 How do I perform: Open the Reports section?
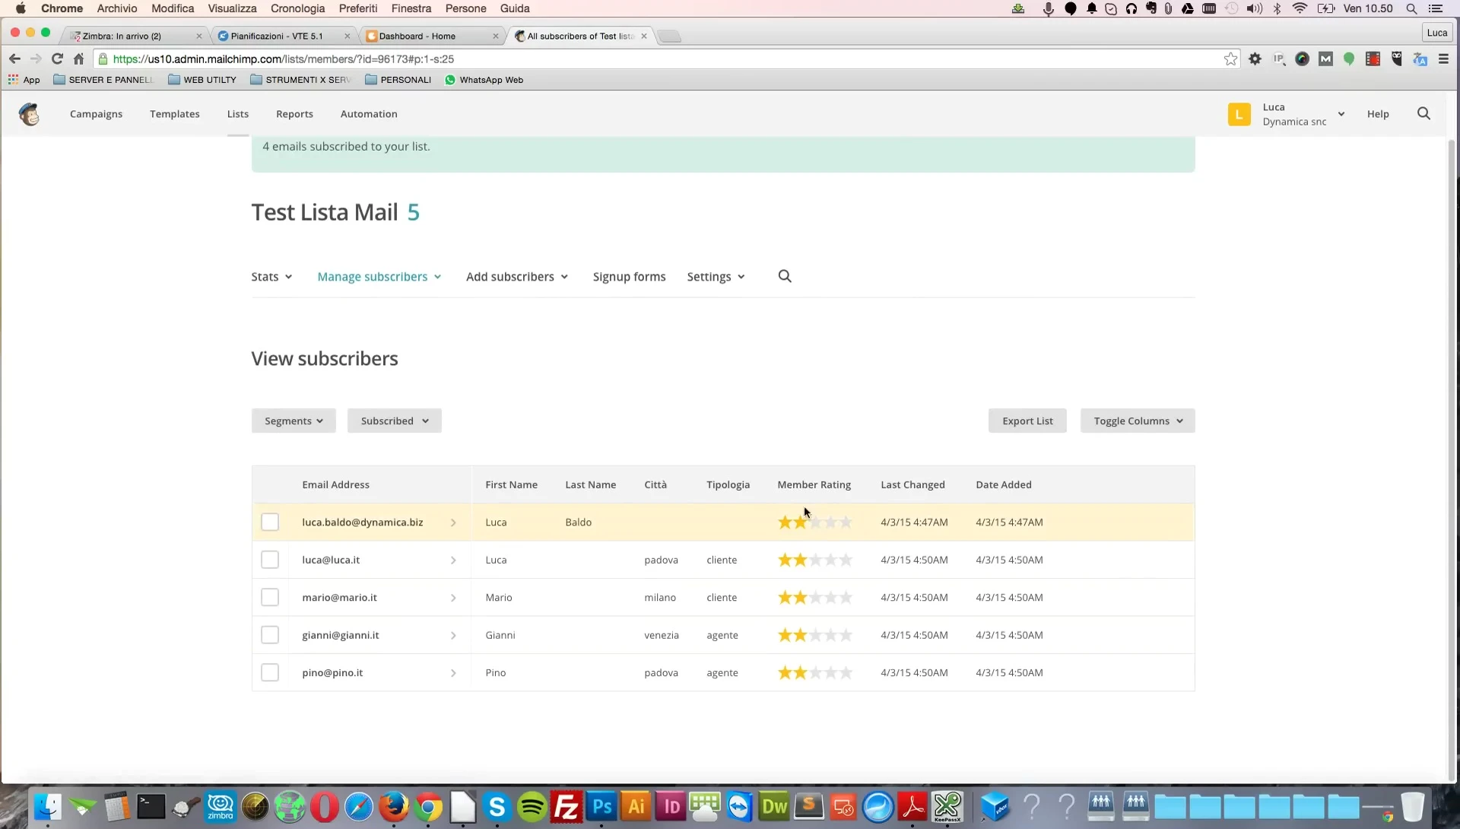[x=294, y=114]
